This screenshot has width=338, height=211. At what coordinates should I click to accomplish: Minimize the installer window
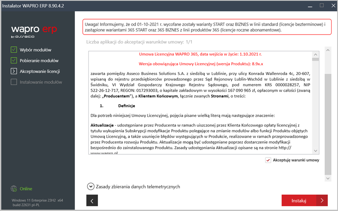pyautogui.click(x=310, y=6)
